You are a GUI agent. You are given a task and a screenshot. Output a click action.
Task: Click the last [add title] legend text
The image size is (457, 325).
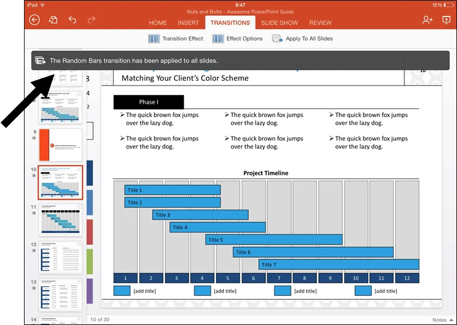coord(386,291)
